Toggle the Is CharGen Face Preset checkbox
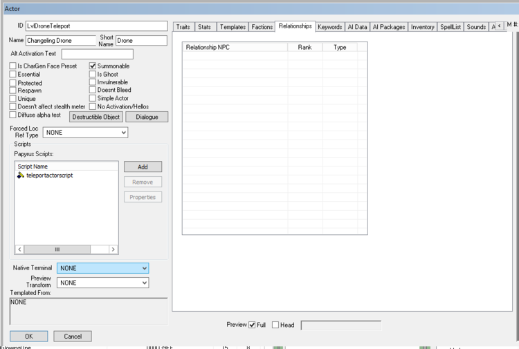 click(13, 66)
